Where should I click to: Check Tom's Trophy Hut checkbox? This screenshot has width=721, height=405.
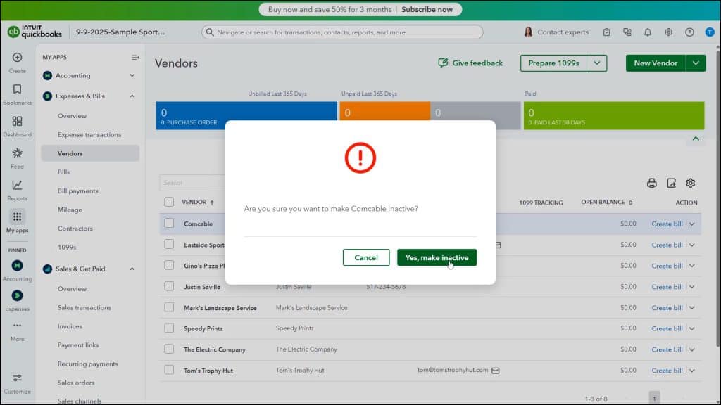[169, 370]
